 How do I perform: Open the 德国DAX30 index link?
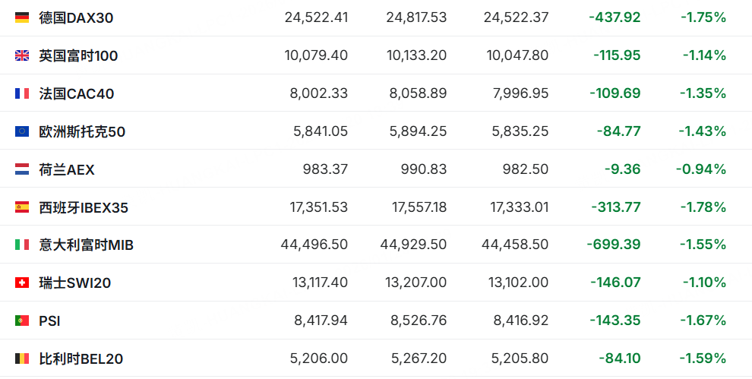pyautogui.click(x=76, y=17)
